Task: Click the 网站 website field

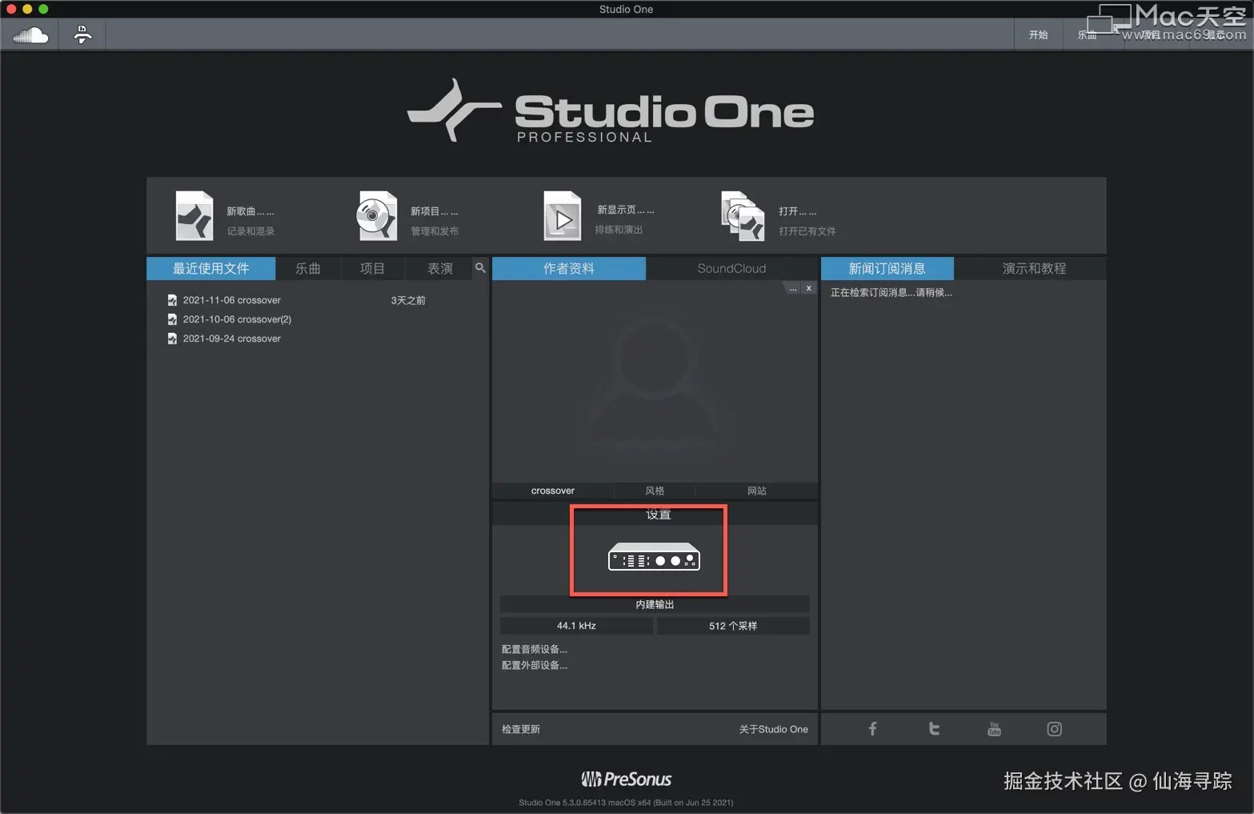Action: tap(757, 491)
